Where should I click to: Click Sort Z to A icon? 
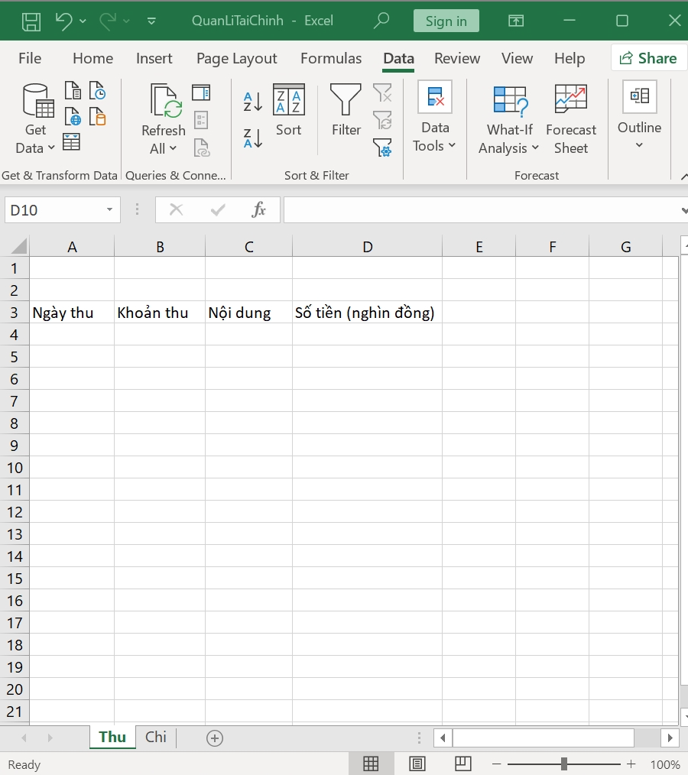point(252,138)
